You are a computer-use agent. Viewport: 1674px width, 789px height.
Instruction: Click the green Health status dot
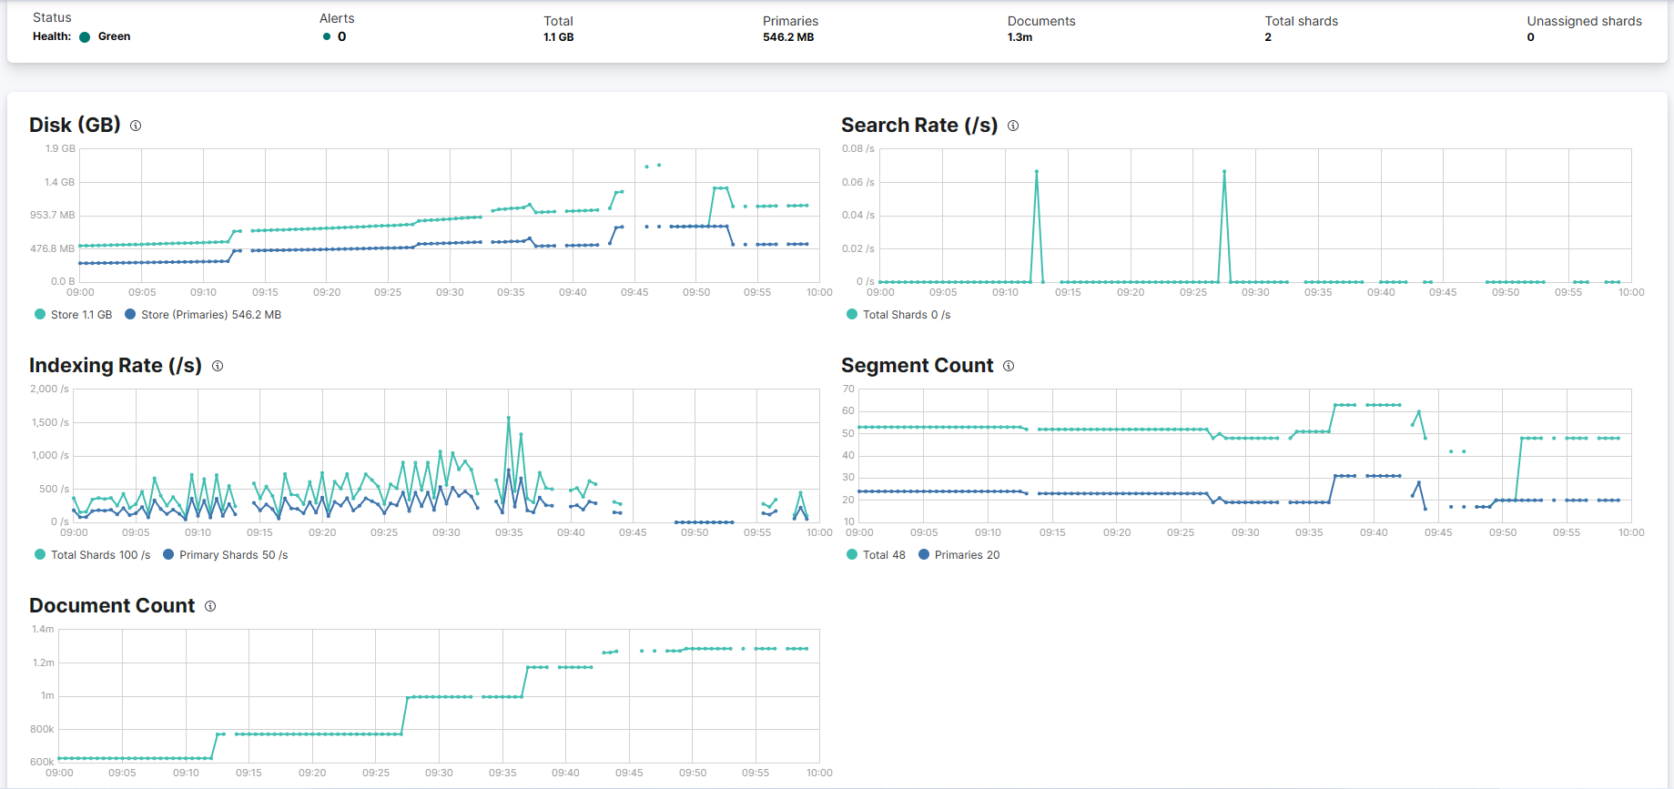click(85, 37)
